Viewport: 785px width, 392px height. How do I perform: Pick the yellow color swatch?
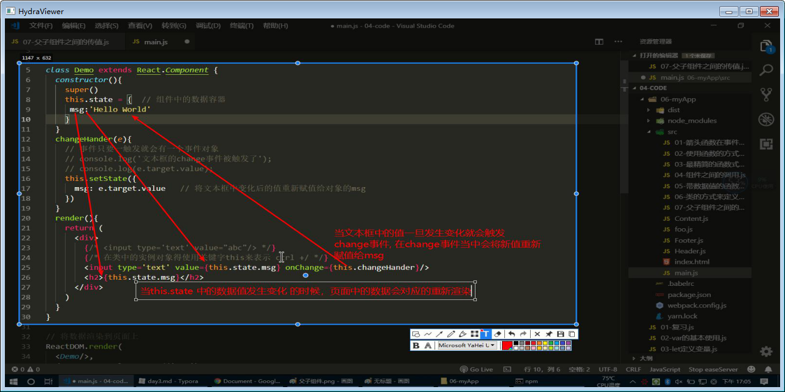[x=545, y=343]
